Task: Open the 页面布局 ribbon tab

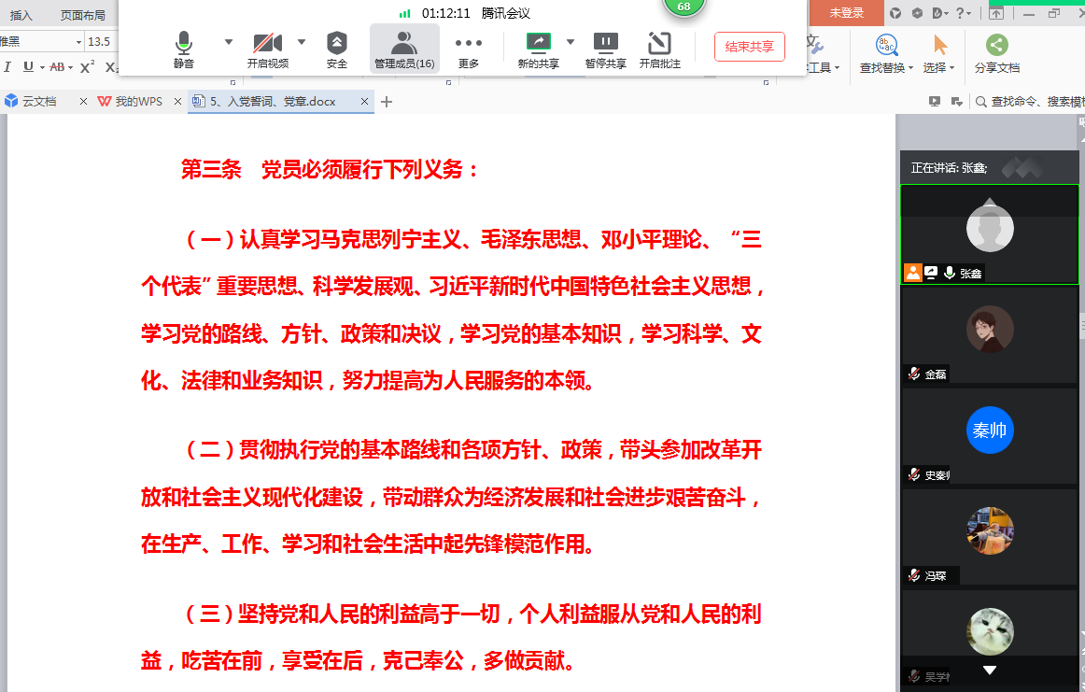Action: click(x=82, y=15)
